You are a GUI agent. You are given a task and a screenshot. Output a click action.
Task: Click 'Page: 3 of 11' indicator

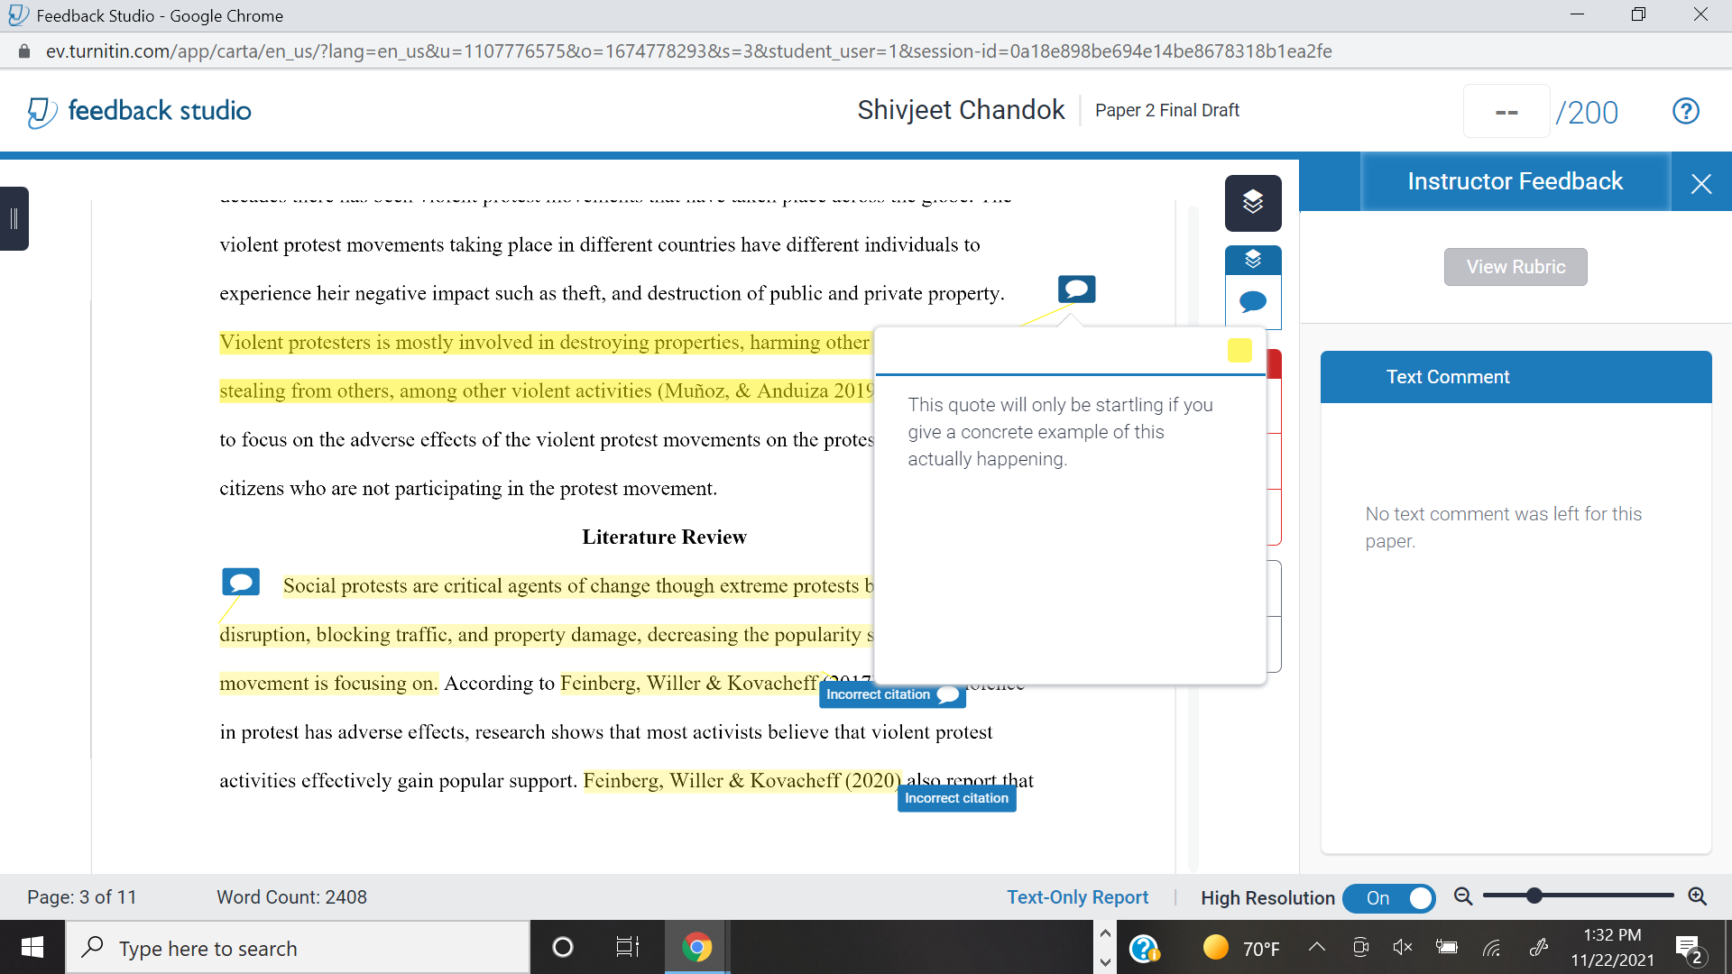tap(81, 897)
